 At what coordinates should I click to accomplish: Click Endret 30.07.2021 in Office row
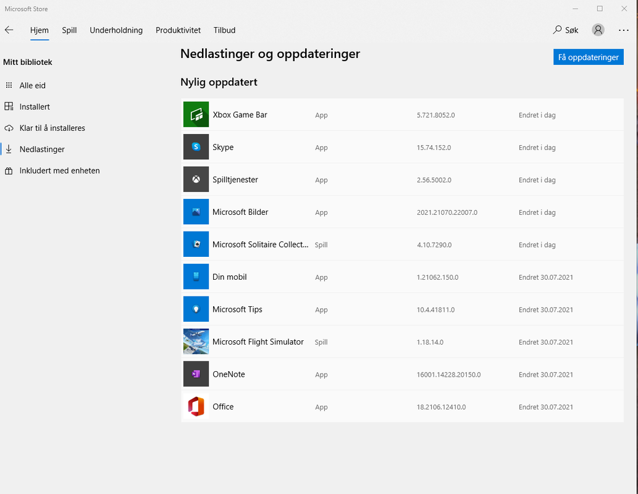[545, 407]
